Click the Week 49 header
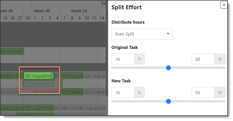The height and width of the screenshot is (121, 233). [42, 11]
